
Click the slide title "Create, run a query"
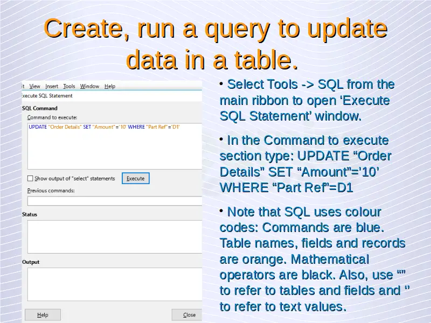(215, 44)
